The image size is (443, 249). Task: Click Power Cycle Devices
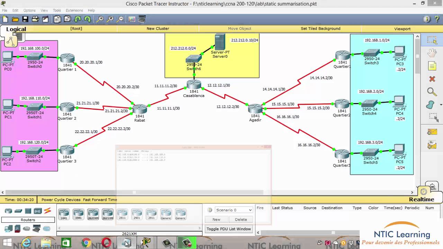click(x=61, y=200)
